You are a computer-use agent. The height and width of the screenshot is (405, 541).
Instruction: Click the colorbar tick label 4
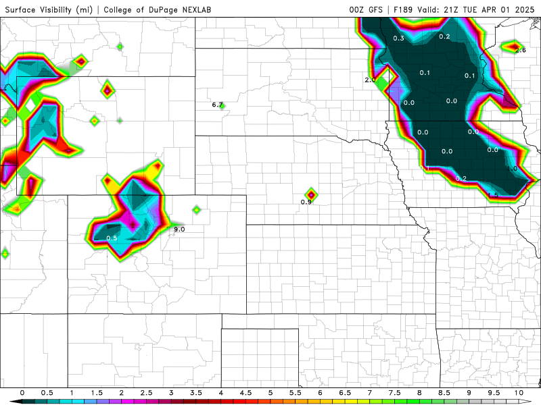221,393
